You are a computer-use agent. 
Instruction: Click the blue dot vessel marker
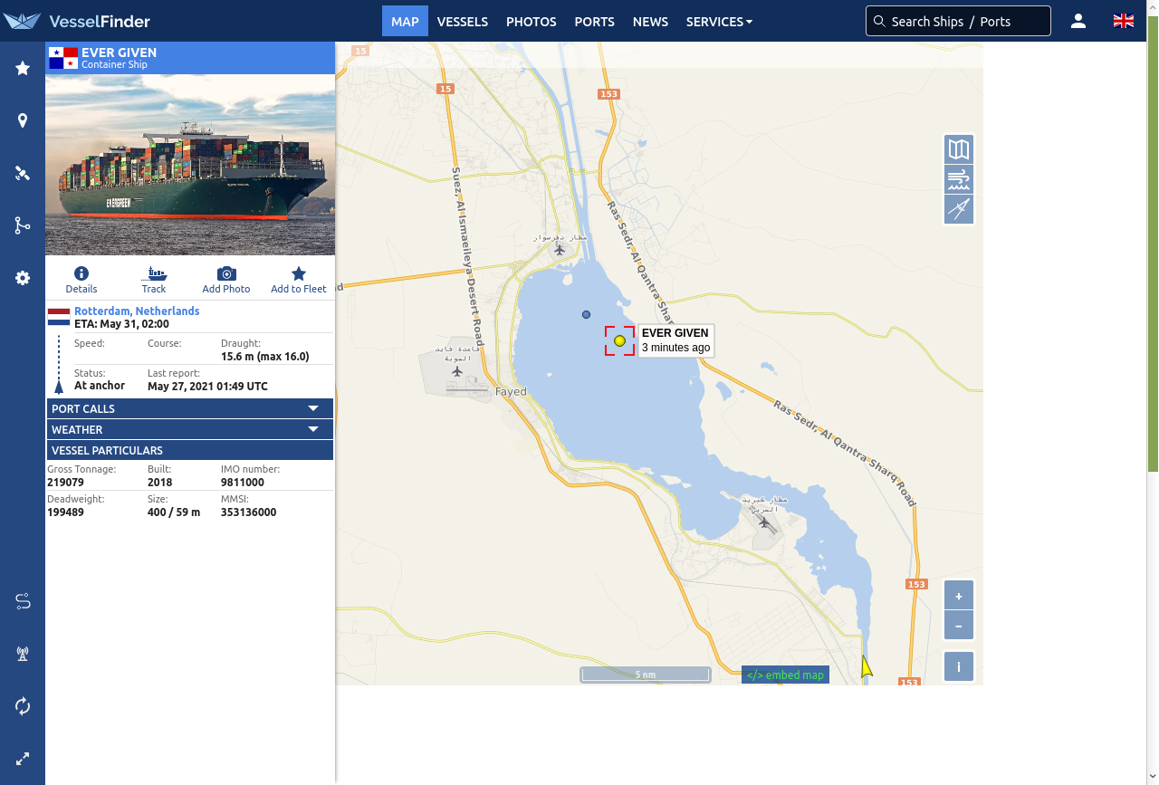tap(586, 314)
